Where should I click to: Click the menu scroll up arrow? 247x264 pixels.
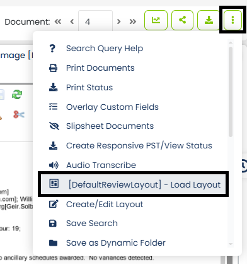pyautogui.click(x=231, y=43)
